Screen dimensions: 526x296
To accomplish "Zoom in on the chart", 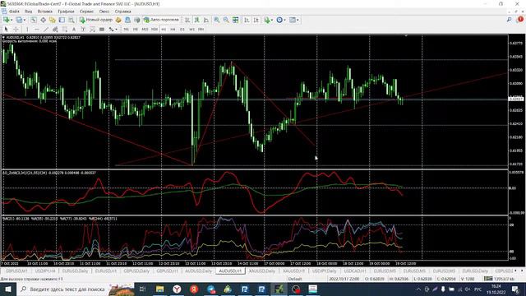I will click(217, 20).
